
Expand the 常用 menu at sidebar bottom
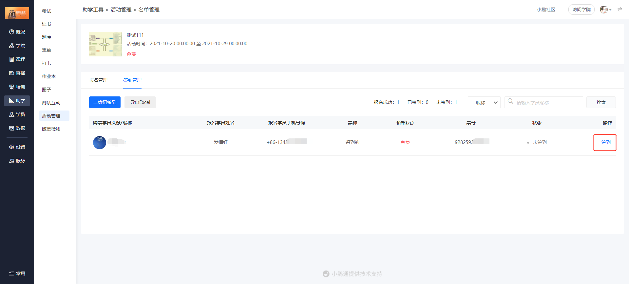(x=17, y=274)
